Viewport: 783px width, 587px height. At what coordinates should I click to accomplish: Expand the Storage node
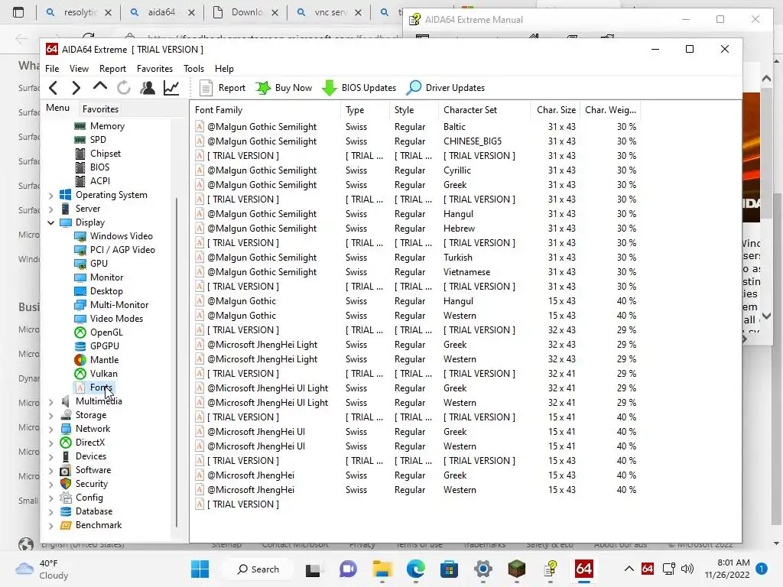51,415
